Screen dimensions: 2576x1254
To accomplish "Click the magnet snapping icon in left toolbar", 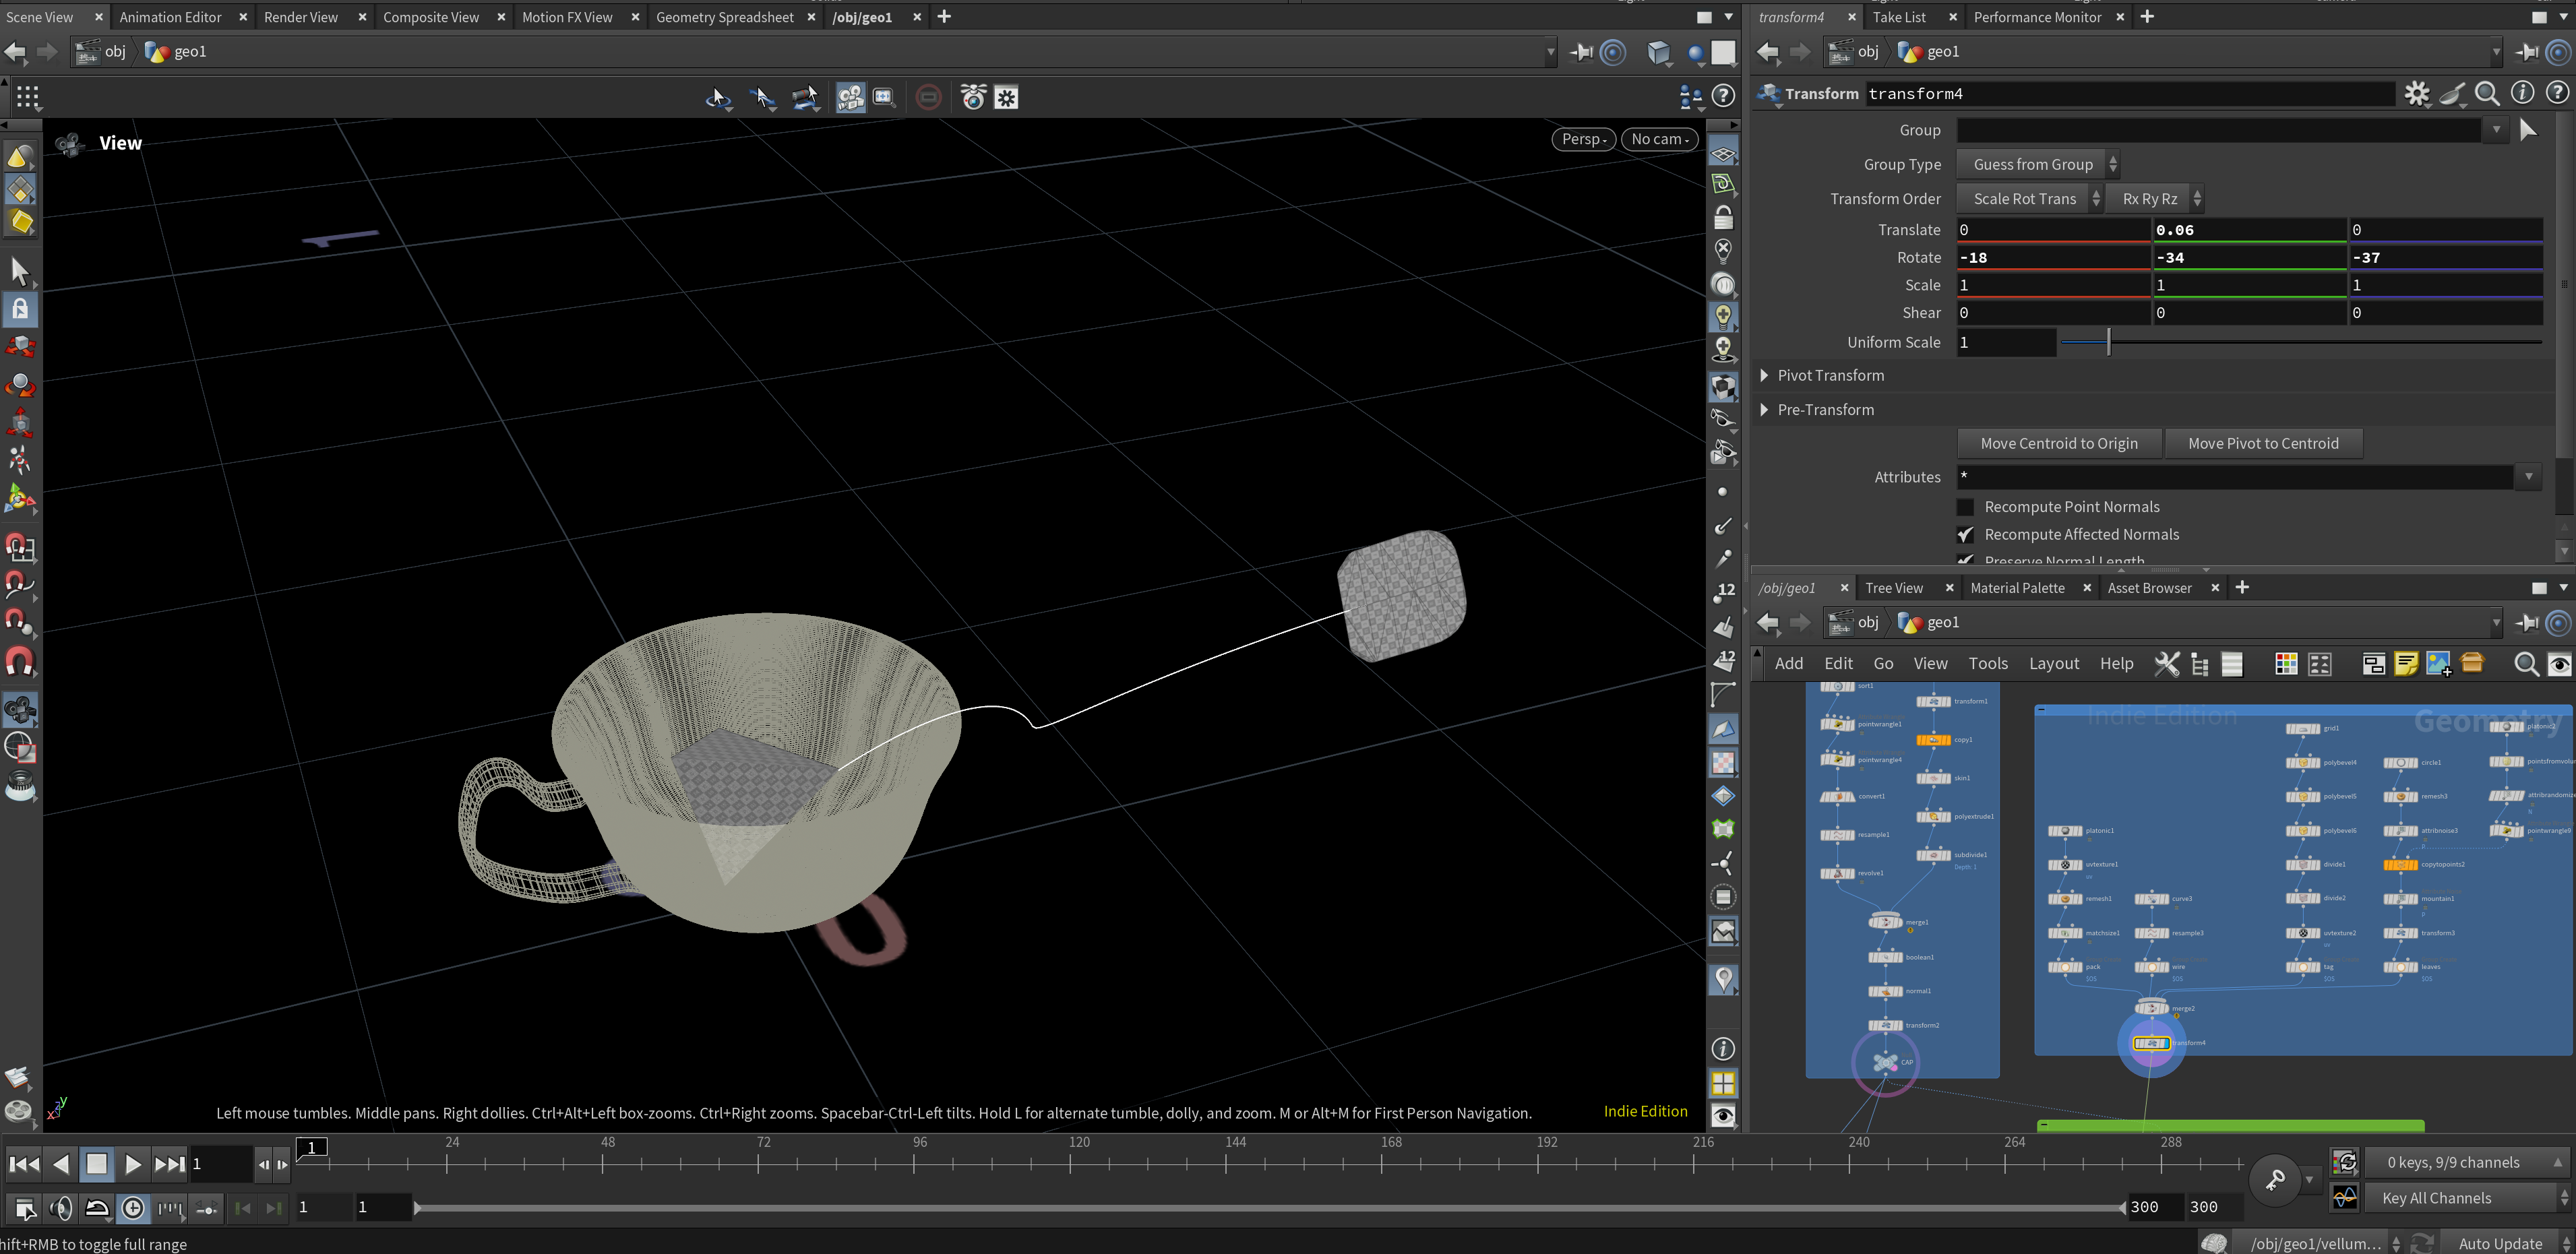I will click(20, 662).
